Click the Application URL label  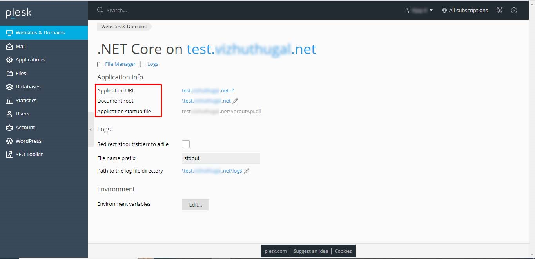pos(116,90)
